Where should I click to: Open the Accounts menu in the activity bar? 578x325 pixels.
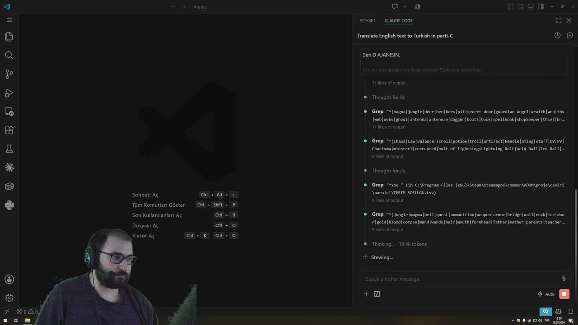9,279
